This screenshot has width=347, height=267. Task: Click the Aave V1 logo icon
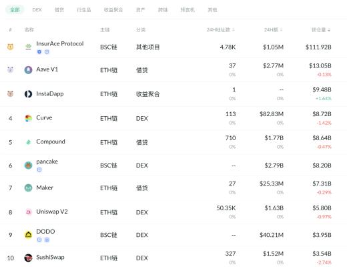pos(28,70)
